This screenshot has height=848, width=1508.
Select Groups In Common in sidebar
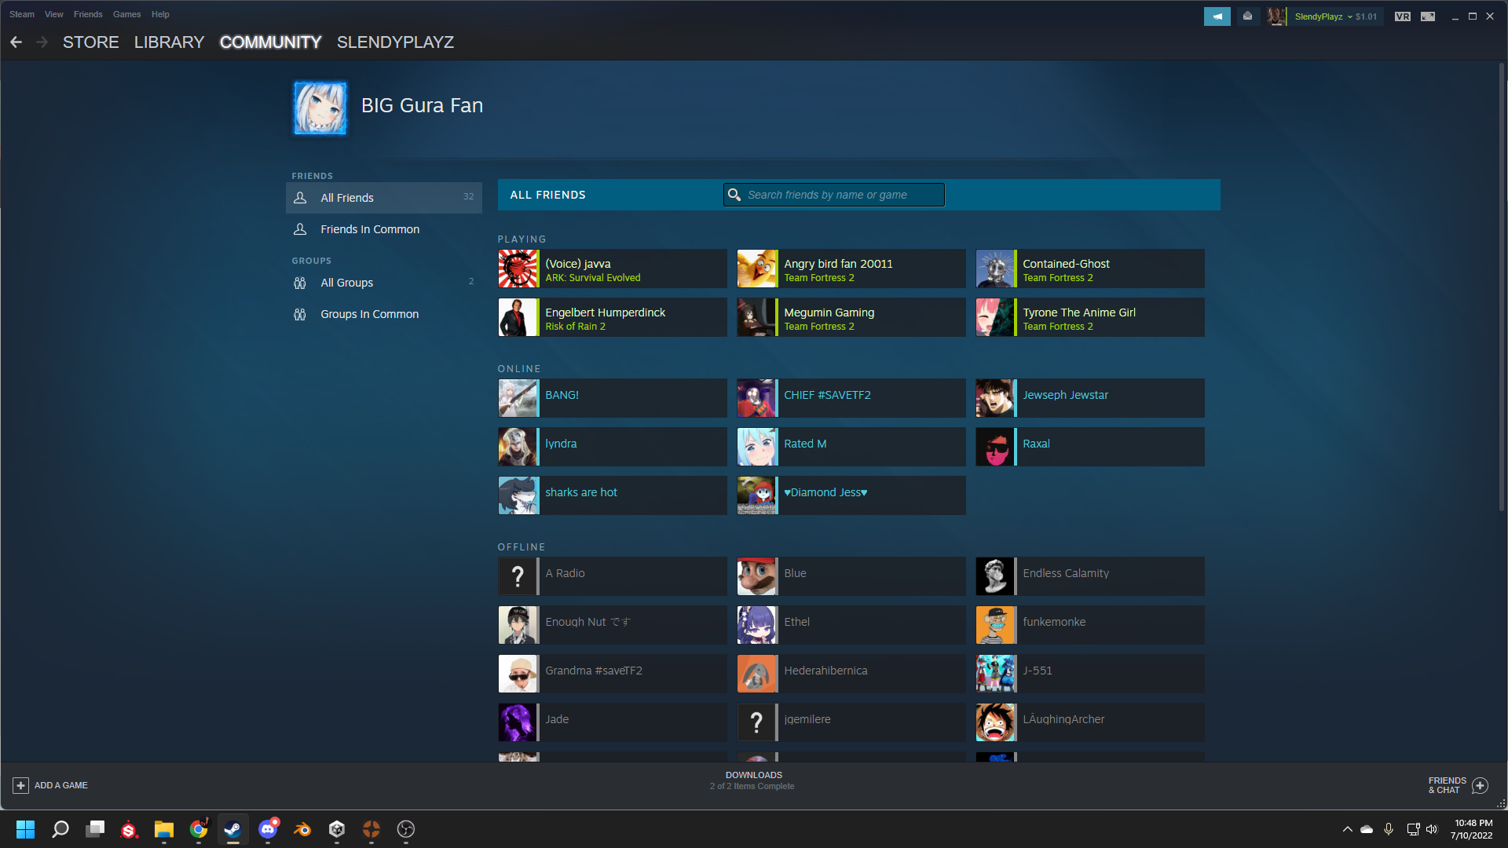(383, 314)
